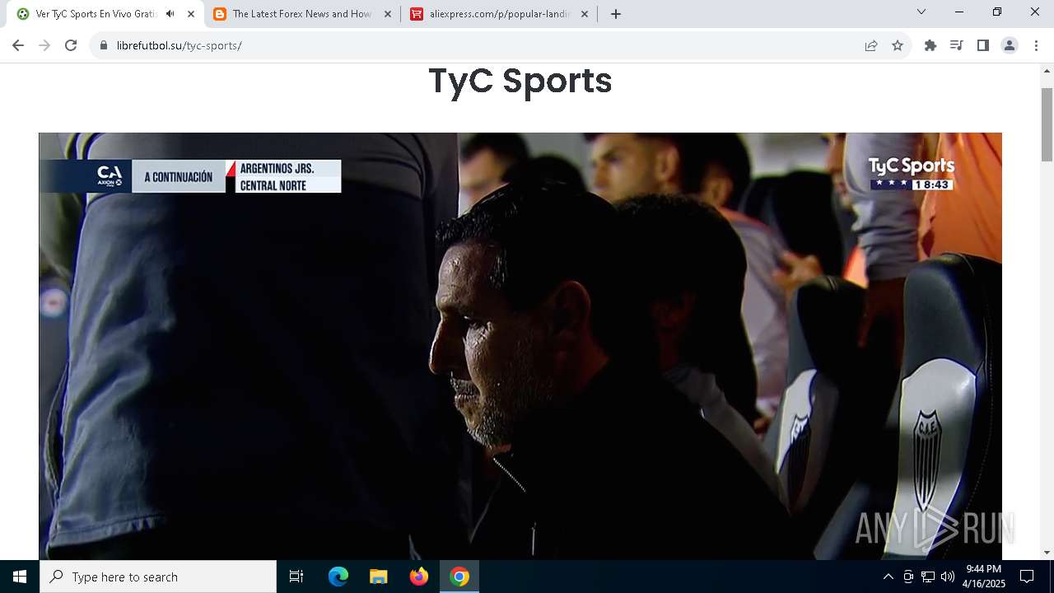Click scrollbar up arrow
Image resolution: width=1054 pixels, height=593 pixels.
pos(1047,71)
